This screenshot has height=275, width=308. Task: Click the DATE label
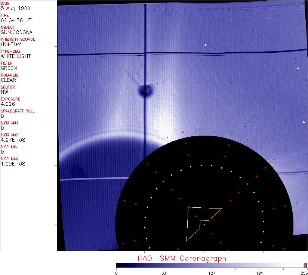click(x=5, y=3)
